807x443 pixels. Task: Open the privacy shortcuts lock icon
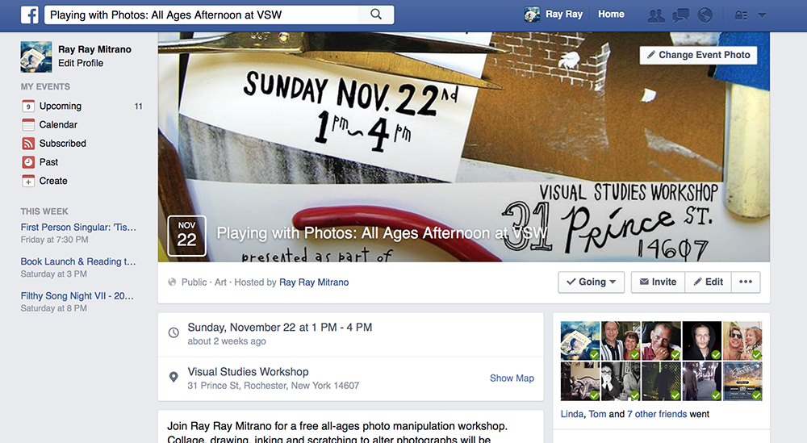coord(741,15)
